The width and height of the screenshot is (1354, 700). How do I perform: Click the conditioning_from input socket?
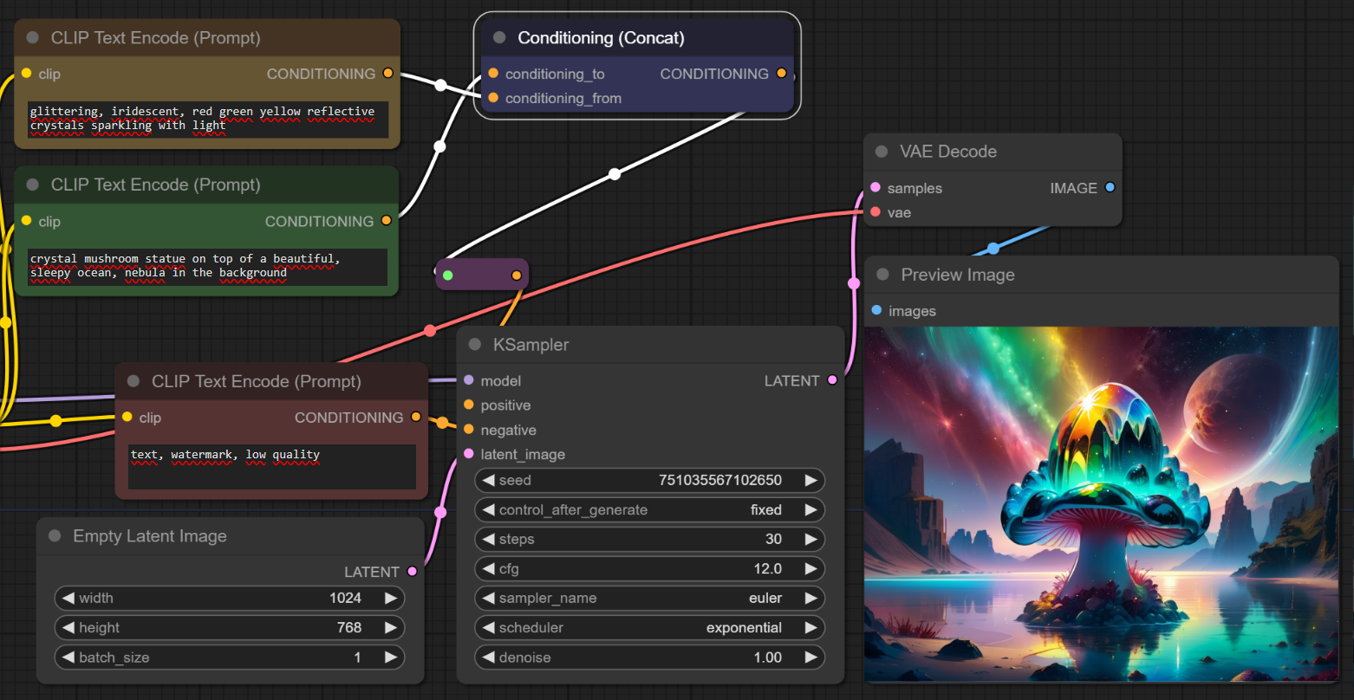pos(493,98)
